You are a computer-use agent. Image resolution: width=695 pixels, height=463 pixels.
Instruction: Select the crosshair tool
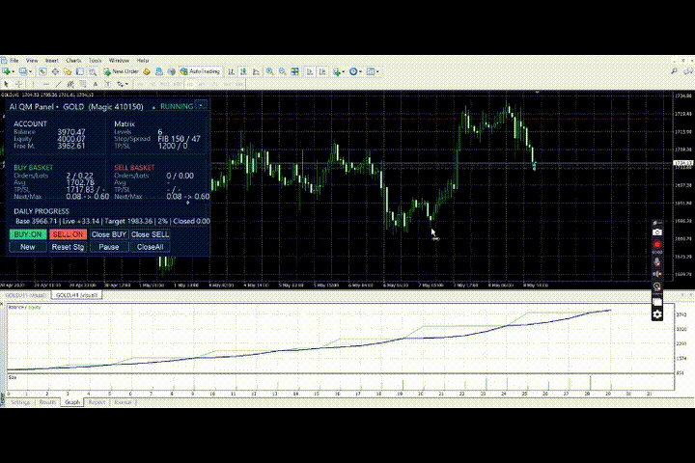[18, 84]
